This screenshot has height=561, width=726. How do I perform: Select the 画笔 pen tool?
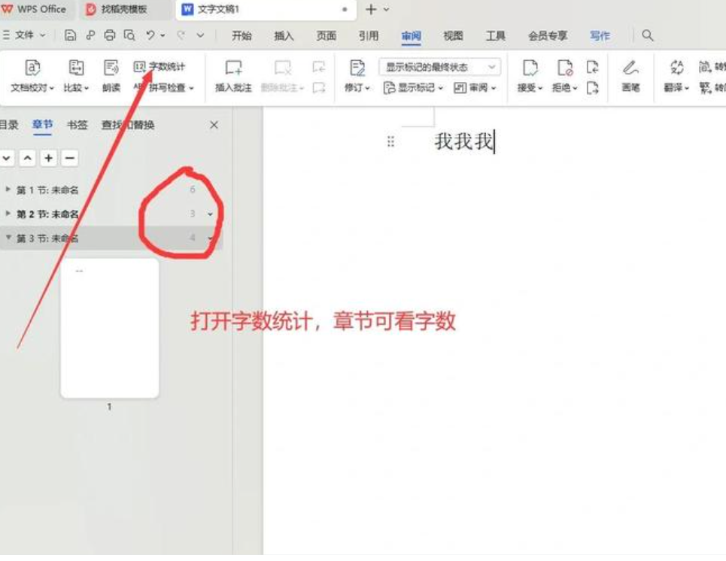(630, 68)
